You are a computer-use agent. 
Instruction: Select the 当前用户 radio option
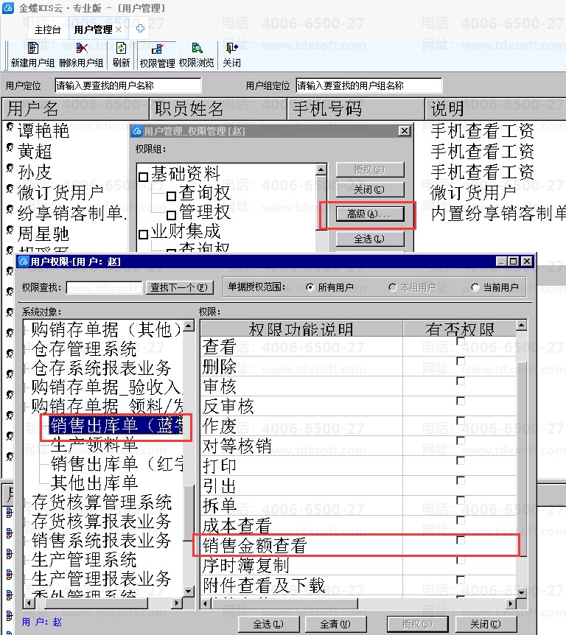[475, 287]
